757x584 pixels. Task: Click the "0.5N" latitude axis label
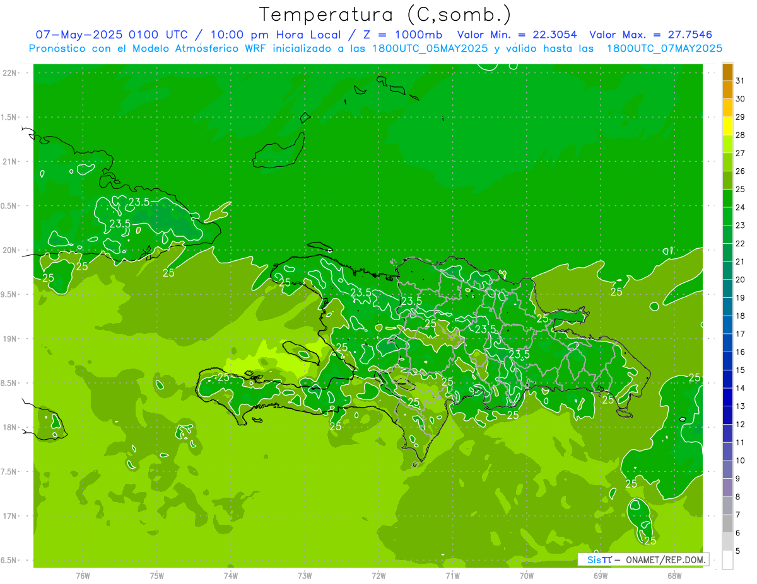coord(9,206)
